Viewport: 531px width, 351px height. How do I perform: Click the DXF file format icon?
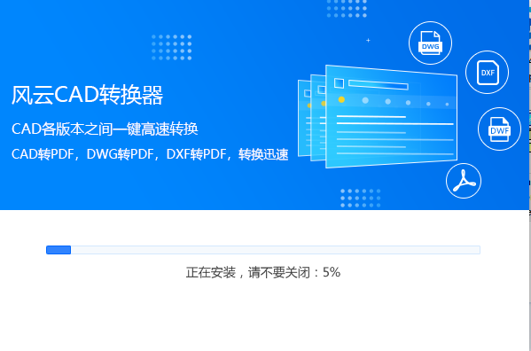coord(487,72)
